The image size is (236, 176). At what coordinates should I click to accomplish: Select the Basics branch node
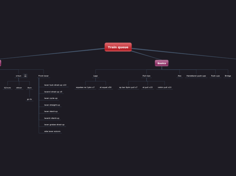pyautogui.click(x=162, y=63)
